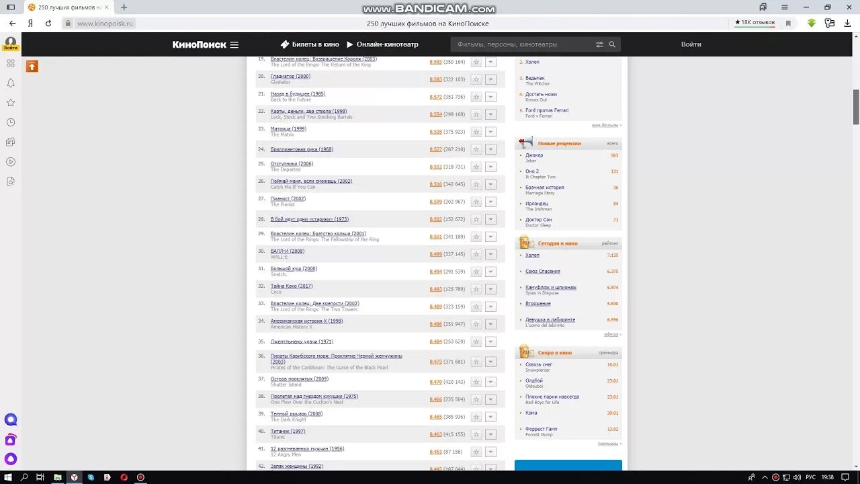This screenshot has height=484, width=860.
Task: Open the feedback/translate extension icon
Action: coord(830,23)
